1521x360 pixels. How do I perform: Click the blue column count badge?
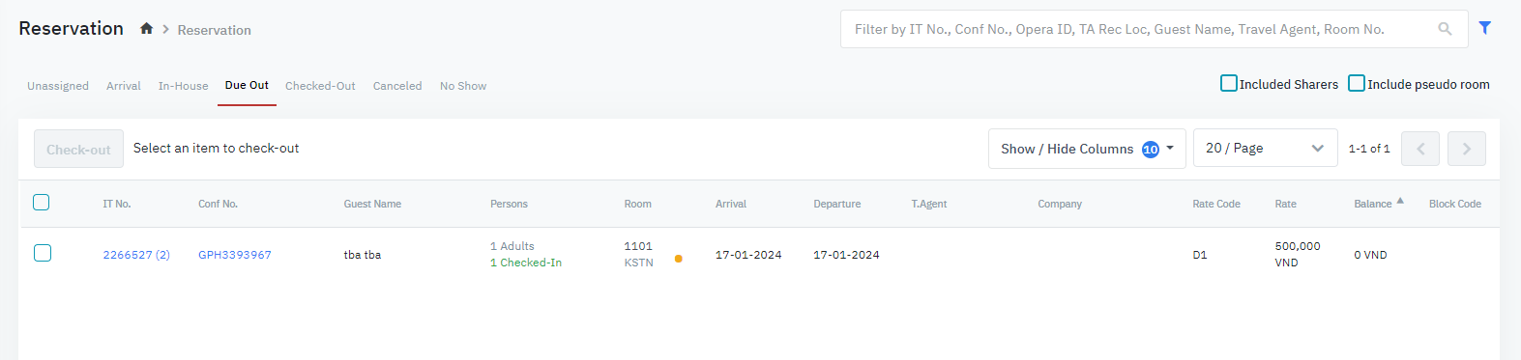click(1151, 150)
